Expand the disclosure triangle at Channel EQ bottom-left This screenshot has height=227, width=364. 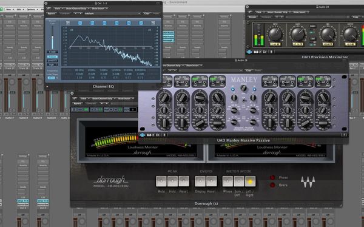pos(47,87)
